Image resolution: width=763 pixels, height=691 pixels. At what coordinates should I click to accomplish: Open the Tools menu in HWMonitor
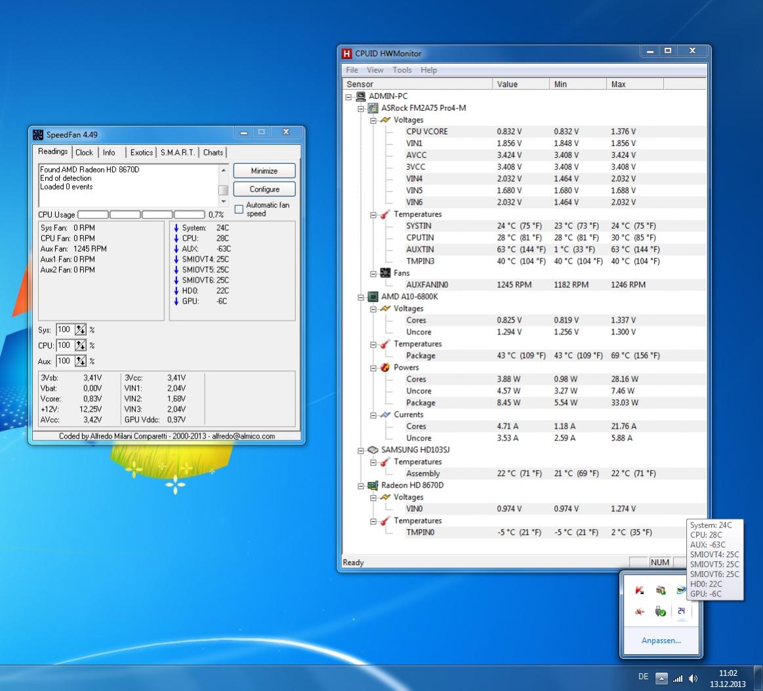[402, 70]
